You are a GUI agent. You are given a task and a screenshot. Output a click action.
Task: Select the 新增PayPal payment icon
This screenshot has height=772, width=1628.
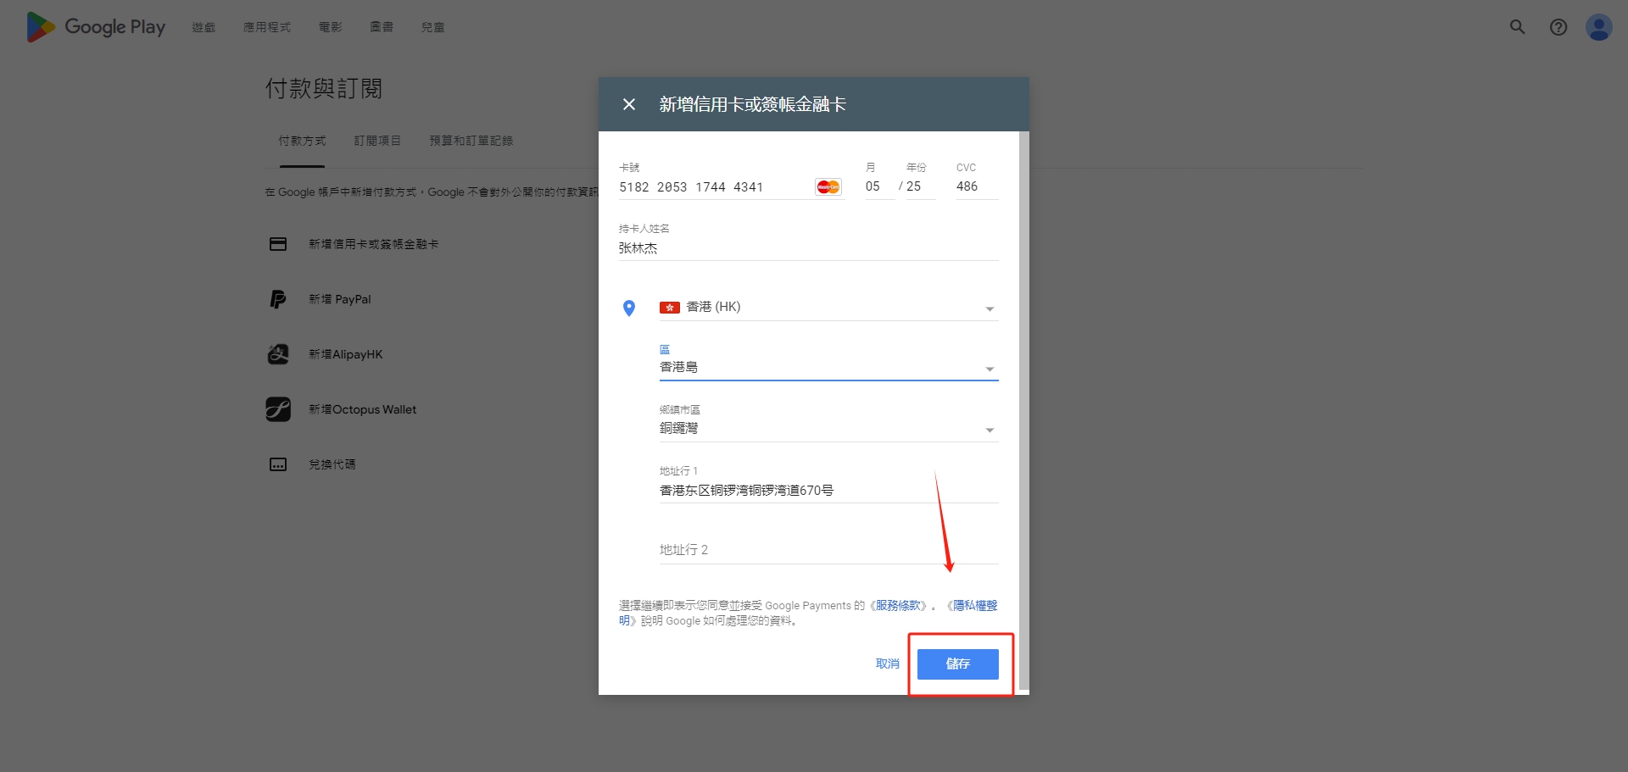(x=278, y=298)
